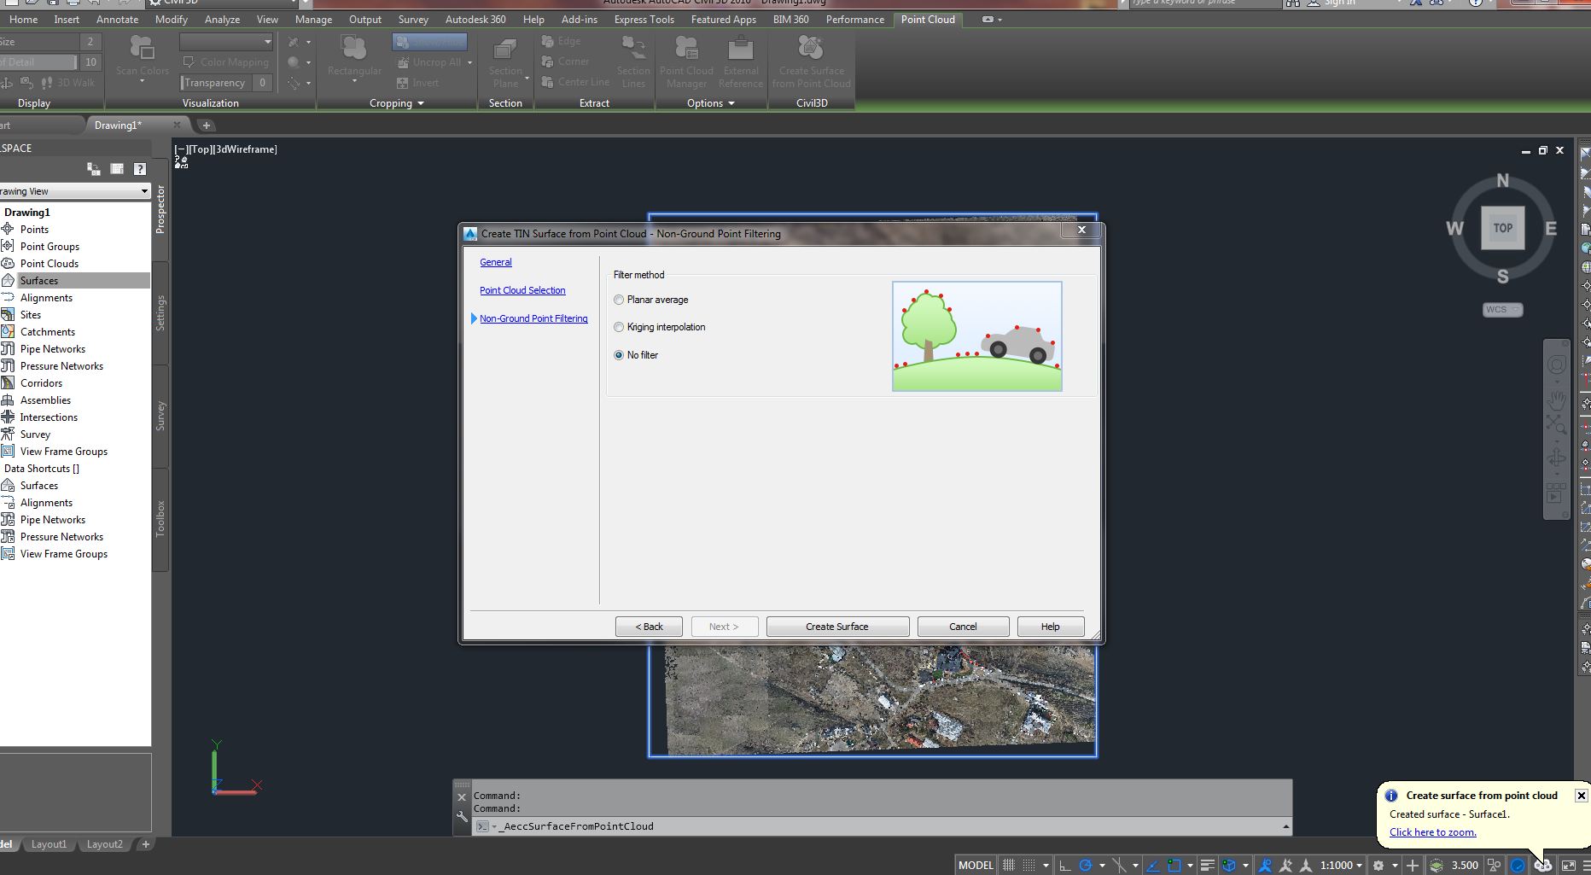This screenshot has height=875, width=1591.
Task: Select the Kriging interpolation option
Action: click(x=619, y=327)
